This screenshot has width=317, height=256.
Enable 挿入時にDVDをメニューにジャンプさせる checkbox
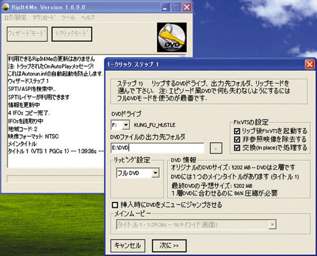click(115, 205)
